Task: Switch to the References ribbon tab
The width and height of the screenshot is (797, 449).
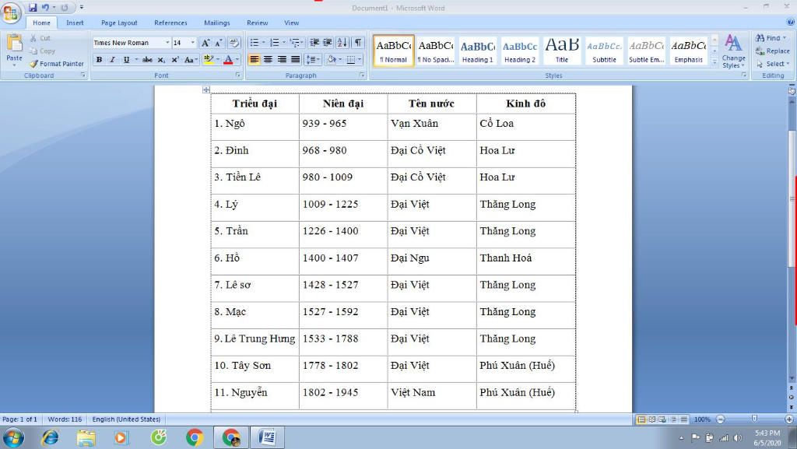Action: (170, 23)
